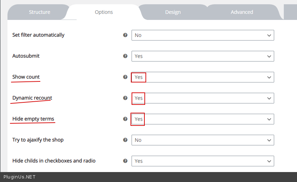Click help icon for Hide childs in checkboxes
Viewport: 297px width, 182px height.
point(125,161)
